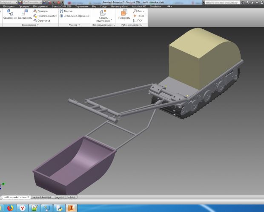Click the Плоскость work plane icon

pyautogui.click(x=124, y=14)
